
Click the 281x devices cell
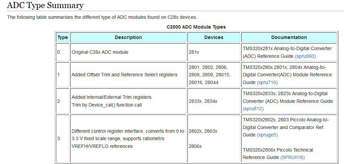[x=194, y=52]
